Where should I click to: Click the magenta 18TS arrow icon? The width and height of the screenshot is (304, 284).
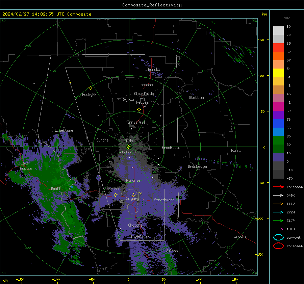(278, 229)
